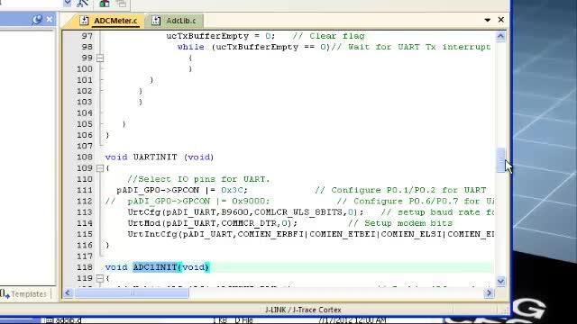Open the editor tab list dropdown arrow

(x=487, y=20)
